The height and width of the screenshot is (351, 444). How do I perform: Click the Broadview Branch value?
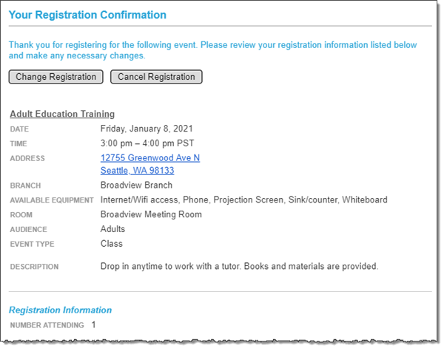click(x=136, y=185)
